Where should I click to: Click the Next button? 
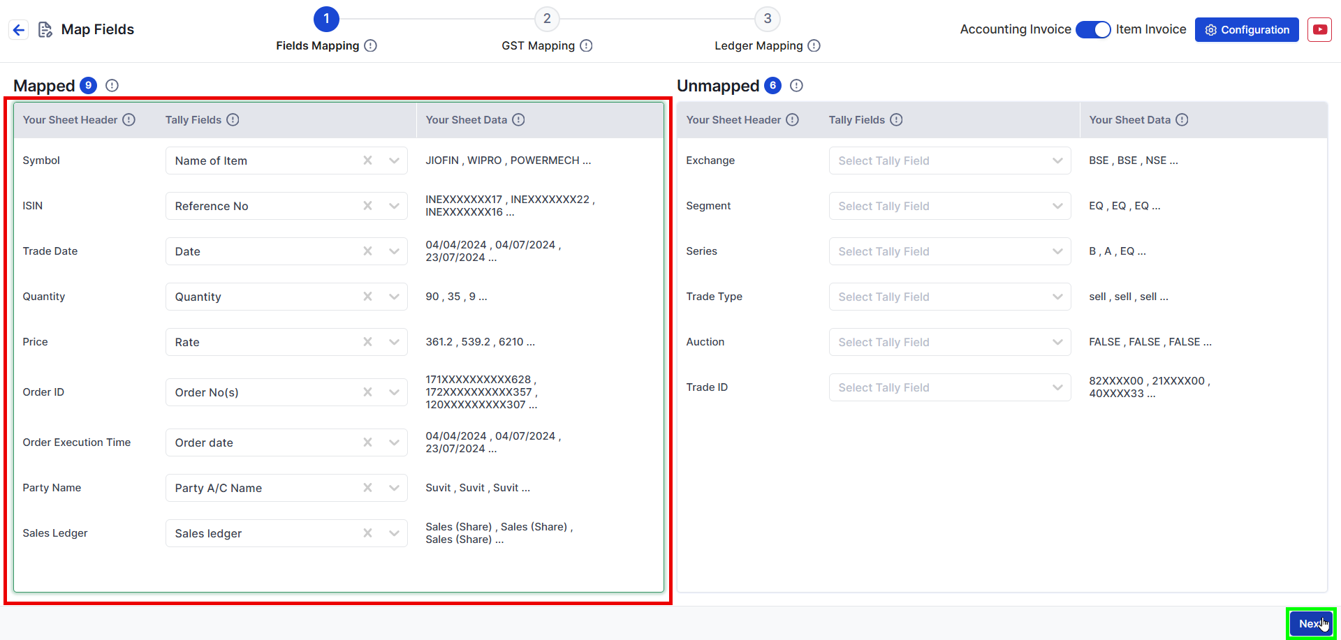pos(1311,623)
